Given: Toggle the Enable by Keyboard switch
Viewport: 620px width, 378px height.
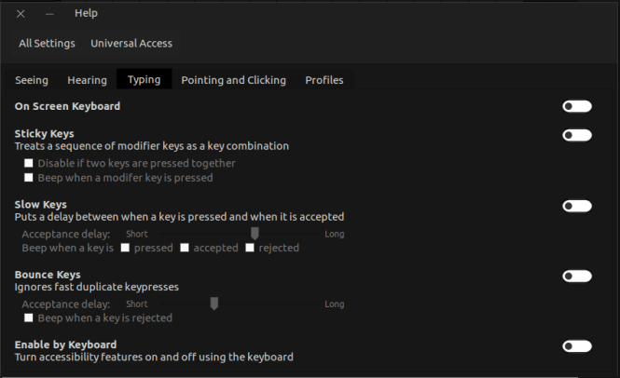Looking at the screenshot, I should coord(576,346).
